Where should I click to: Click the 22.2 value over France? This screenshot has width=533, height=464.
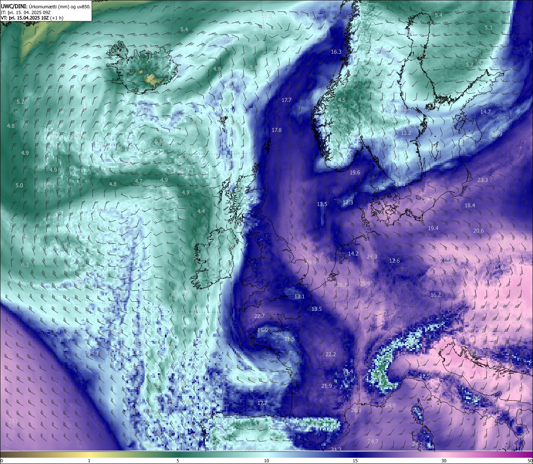(x=331, y=355)
